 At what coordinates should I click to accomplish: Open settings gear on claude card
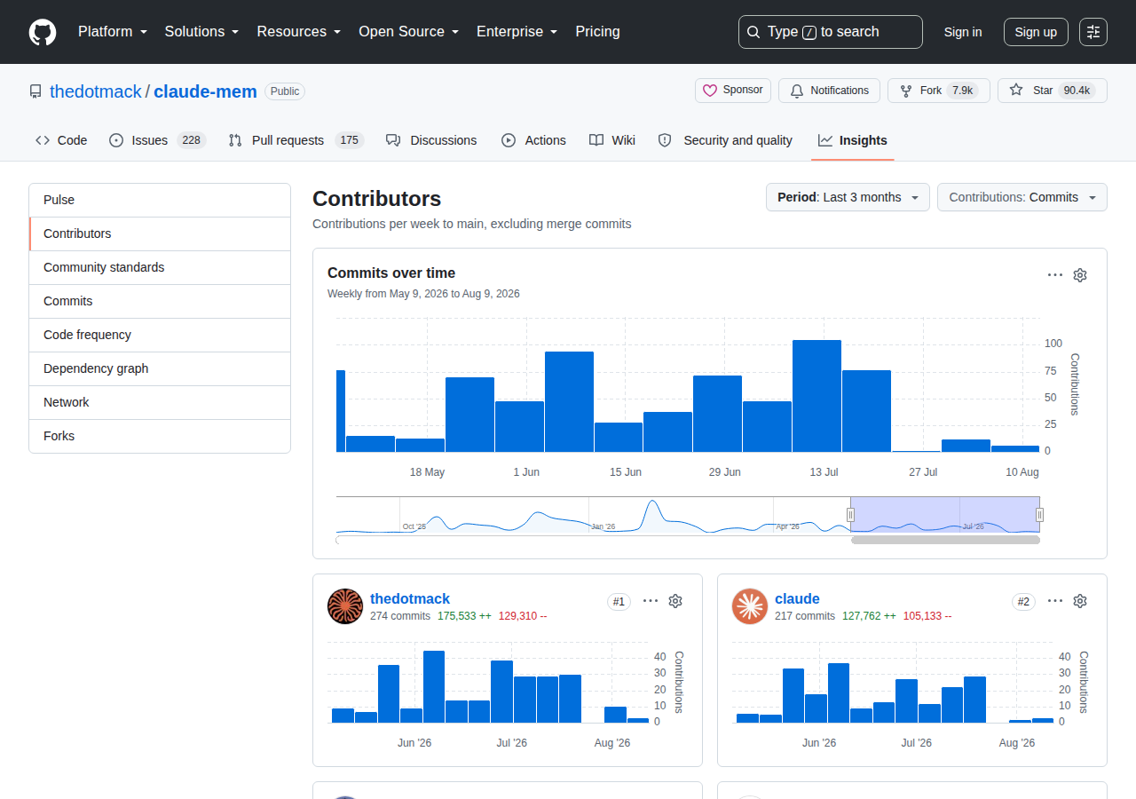coord(1080,601)
